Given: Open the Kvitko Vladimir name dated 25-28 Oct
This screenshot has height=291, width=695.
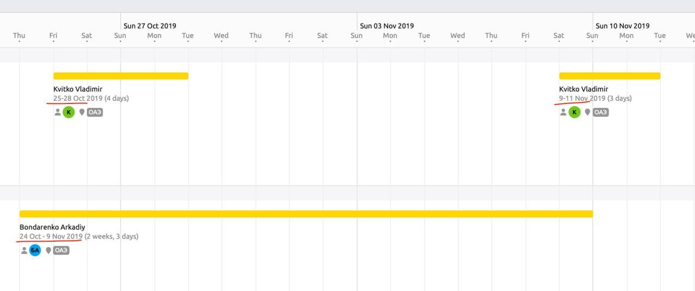Looking at the screenshot, I should 78,89.
